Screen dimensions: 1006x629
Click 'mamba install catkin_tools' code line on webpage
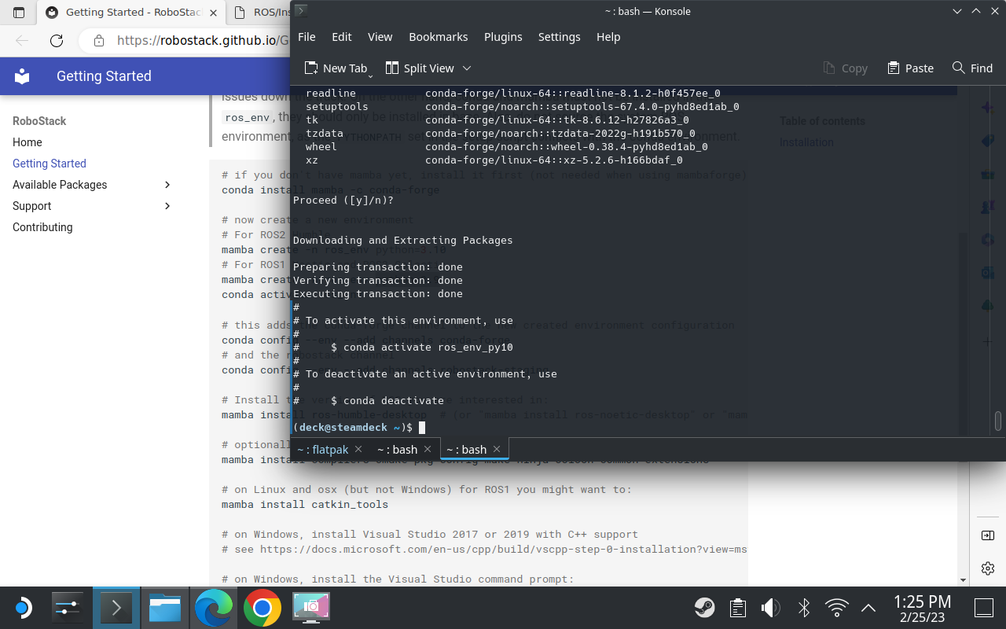pyautogui.click(x=305, y=504)
